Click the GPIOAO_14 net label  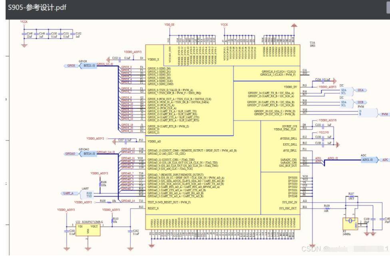[x=128, y=201]
